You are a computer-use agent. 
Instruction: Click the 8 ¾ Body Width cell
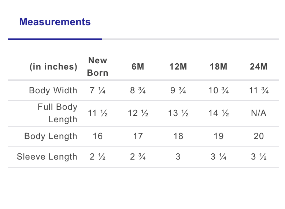[x=138, y=90]
